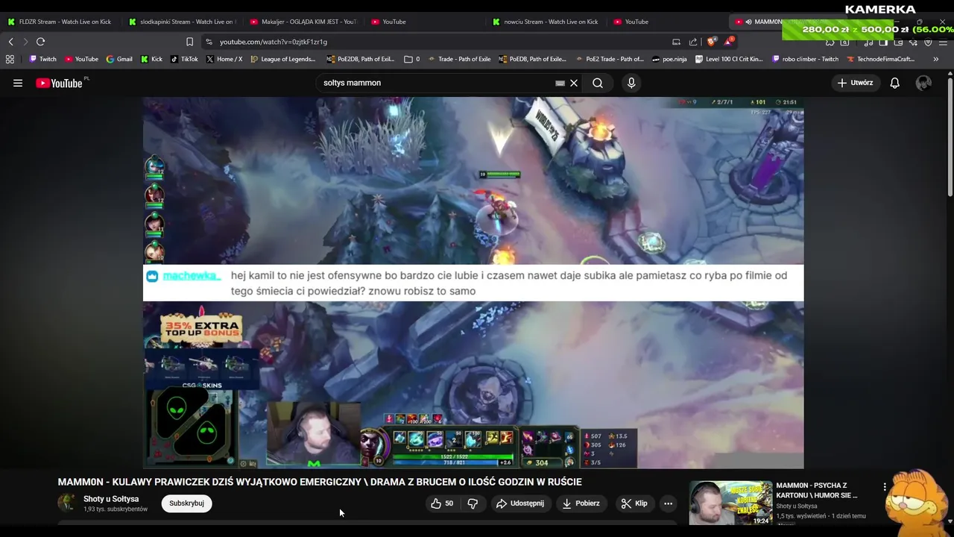Image resolution: width=954 pixels, height=537 pixels.
Task: Switch to Makaljer OGLĄDA KIM JEST tab
Action: tap(303, 22)
